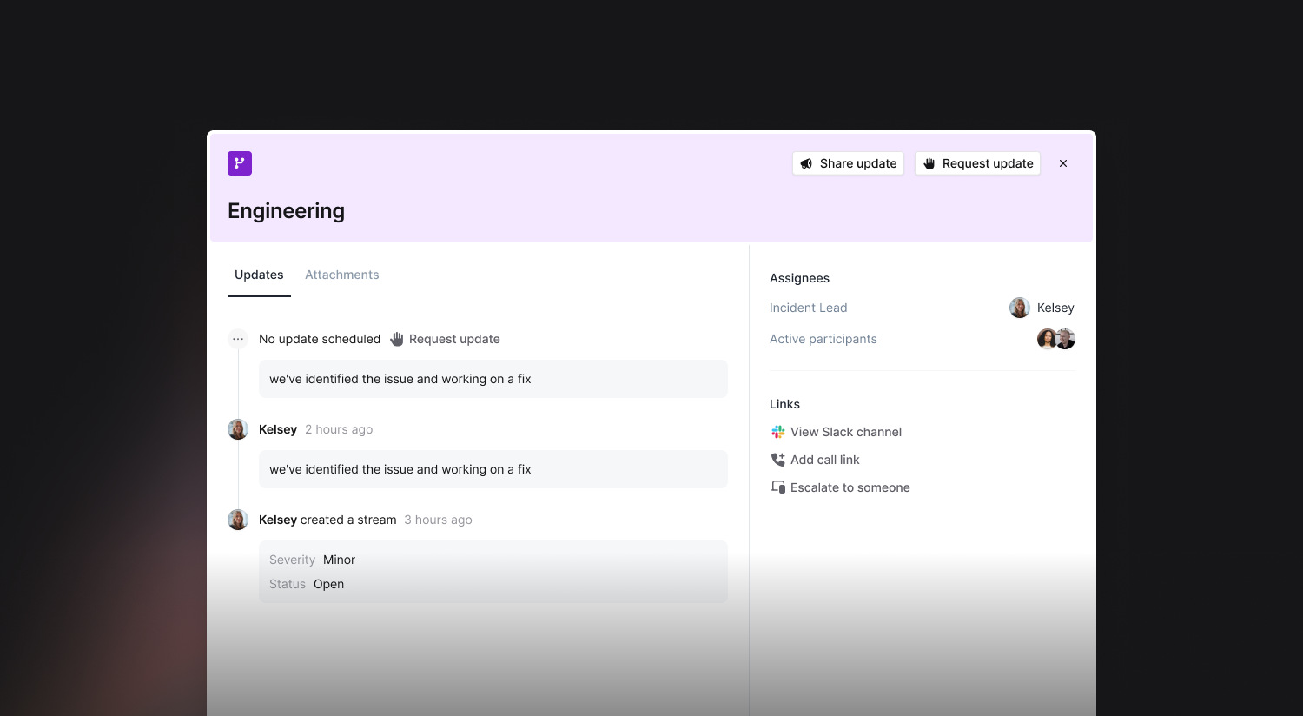1303x716 pixels.
Task: Click the 'Active participants' label
Action: (x=823, y=339)
